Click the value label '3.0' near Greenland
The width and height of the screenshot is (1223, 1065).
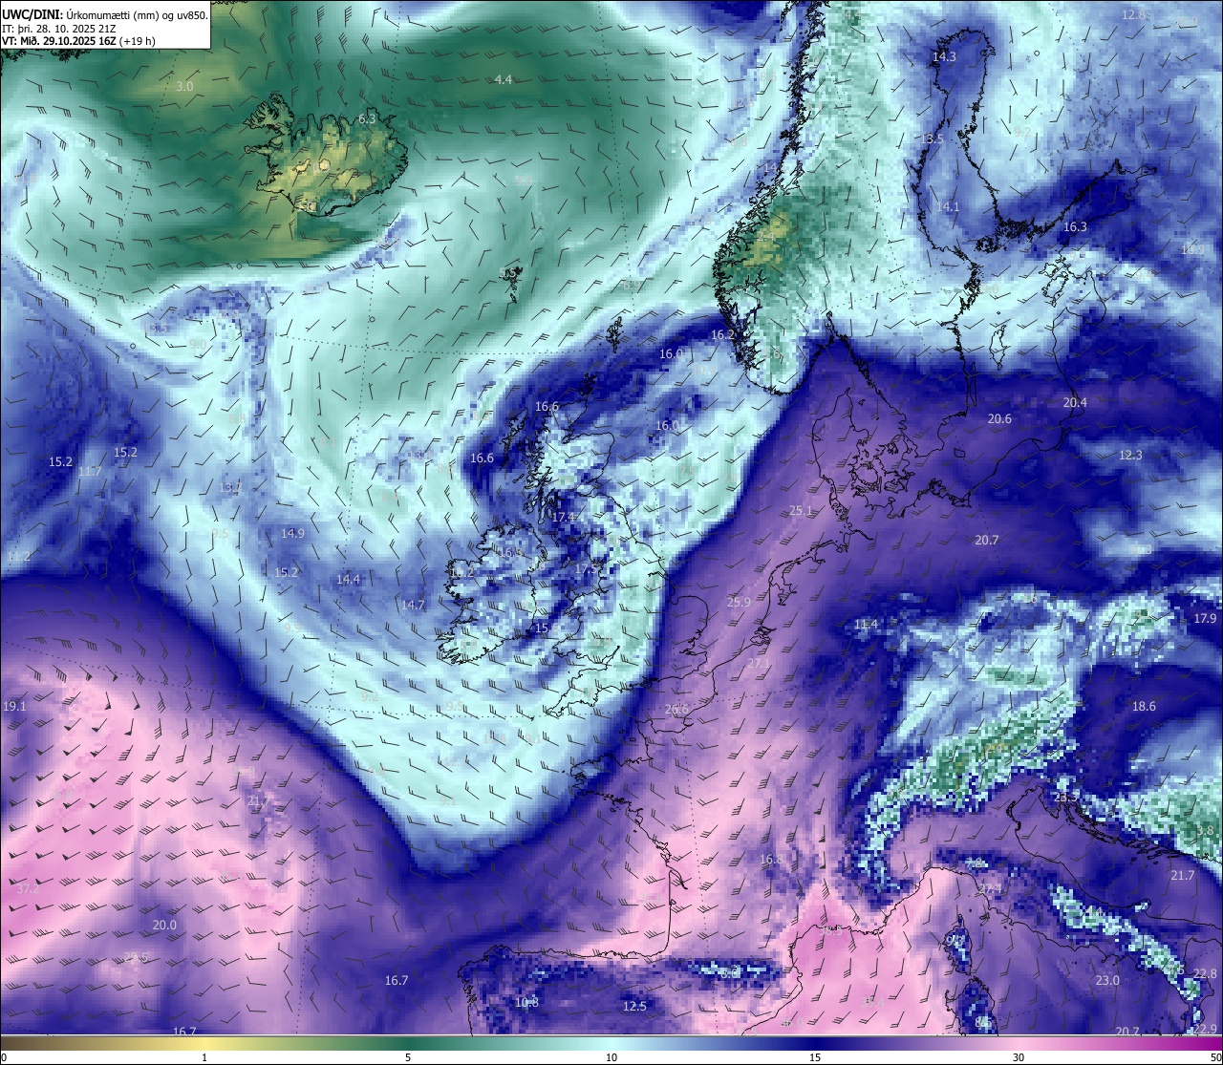point(184,86)
